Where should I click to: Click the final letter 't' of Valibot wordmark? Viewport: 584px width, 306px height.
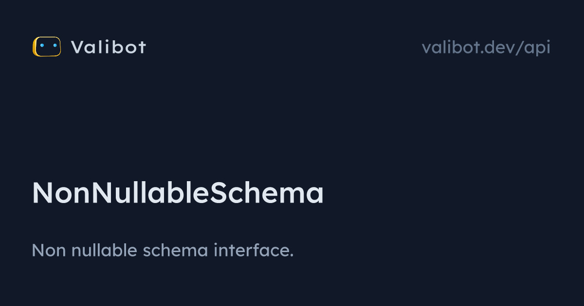(142, 47)
